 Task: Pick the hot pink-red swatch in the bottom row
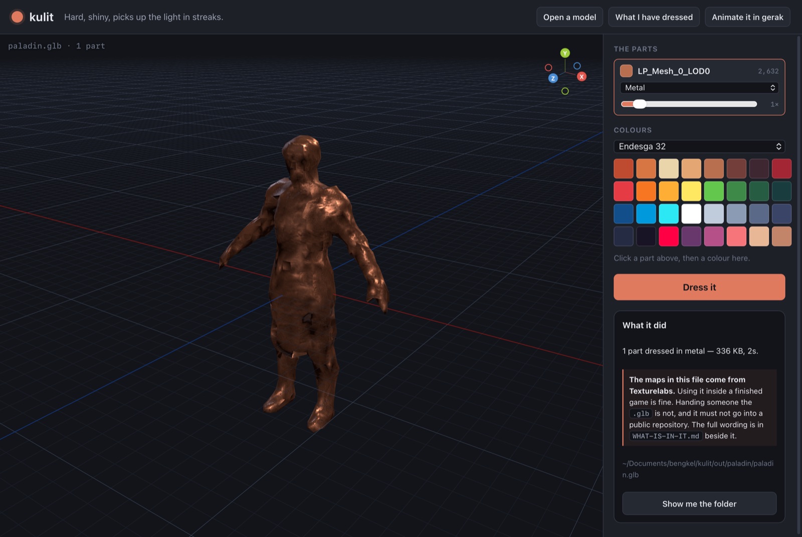click(669, 236)
